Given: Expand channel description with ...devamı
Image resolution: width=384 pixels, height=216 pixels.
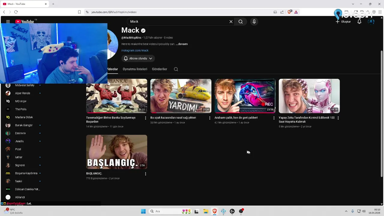Looking at the screenshot, I should [x=182, y=44].
